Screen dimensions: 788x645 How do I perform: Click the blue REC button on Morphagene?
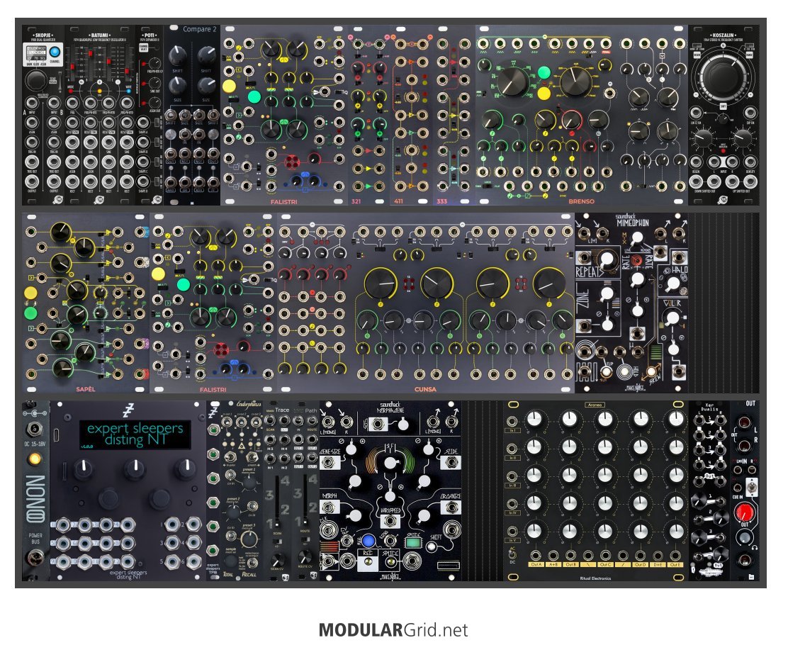point(368,542)
